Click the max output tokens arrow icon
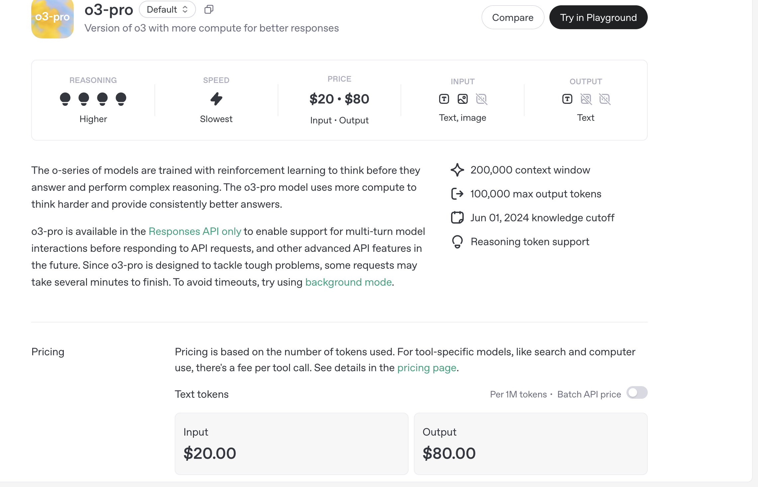This screenshot has height=487, width=758. (458, 194)
